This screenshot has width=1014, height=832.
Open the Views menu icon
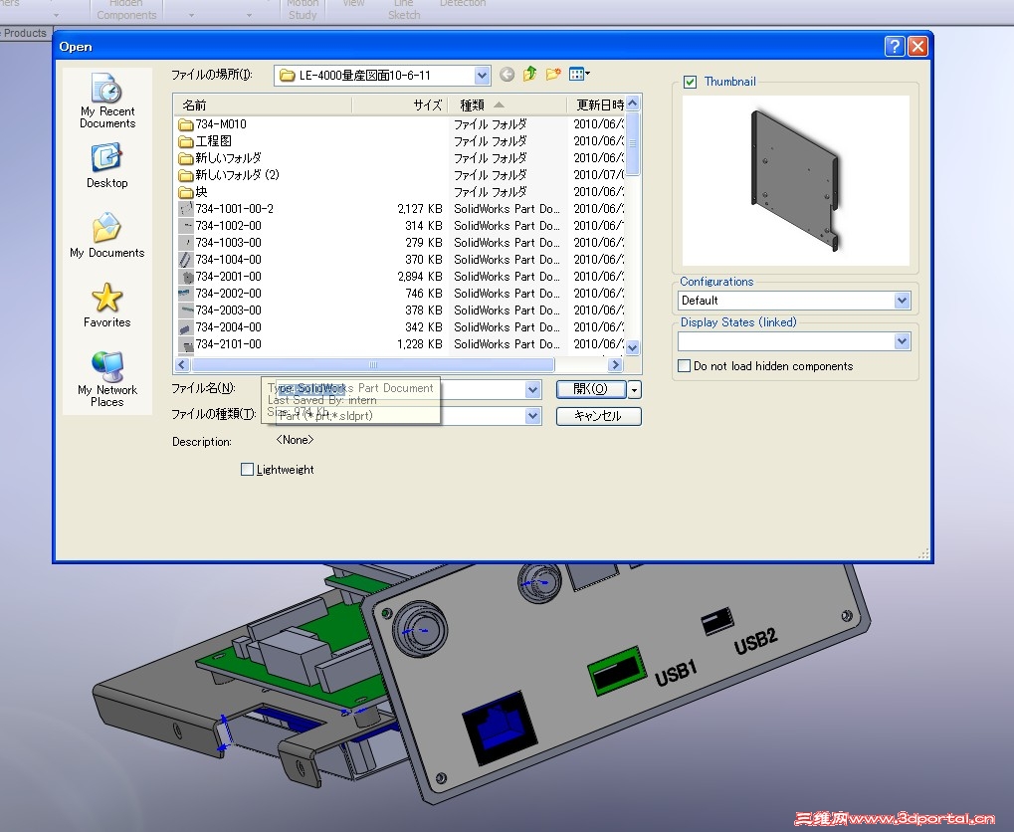point(579,75)
